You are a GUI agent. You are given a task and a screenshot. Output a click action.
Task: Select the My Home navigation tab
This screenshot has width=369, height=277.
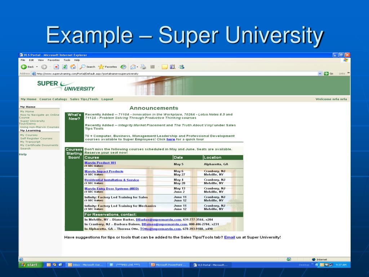[28, 99]
